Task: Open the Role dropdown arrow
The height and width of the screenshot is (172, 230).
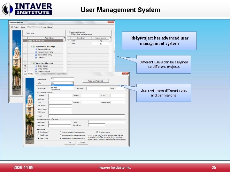Action: [x=72, y=83]
